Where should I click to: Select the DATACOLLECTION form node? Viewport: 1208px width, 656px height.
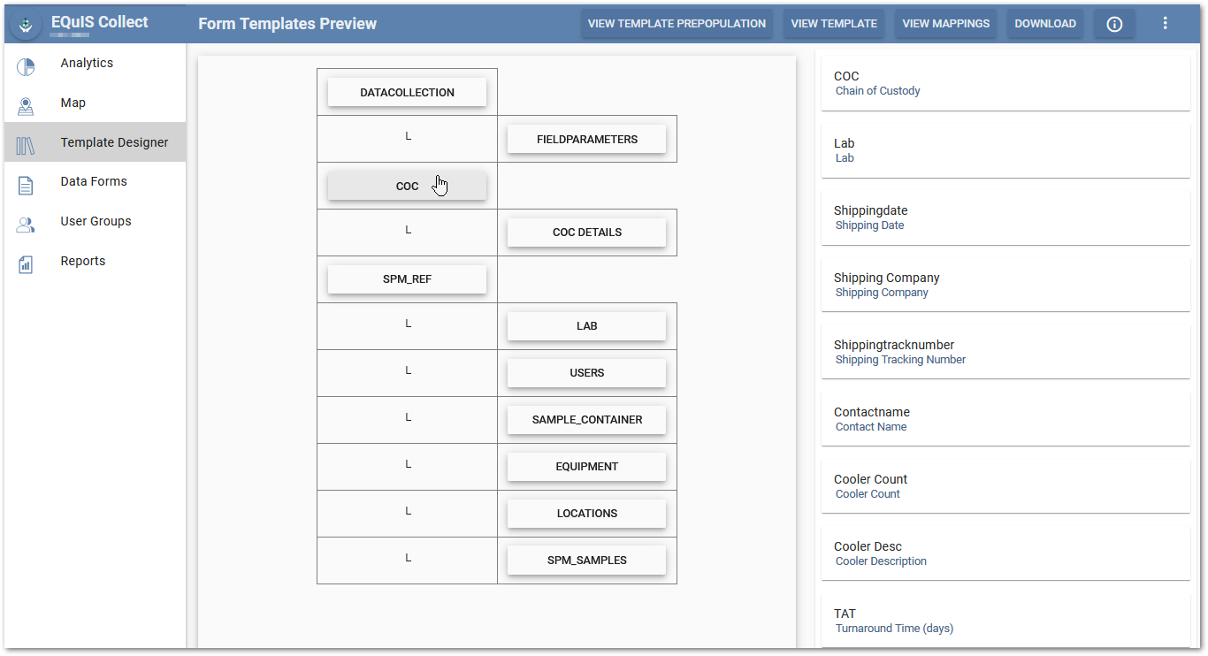pyautogui.click(x=407, y=92)
